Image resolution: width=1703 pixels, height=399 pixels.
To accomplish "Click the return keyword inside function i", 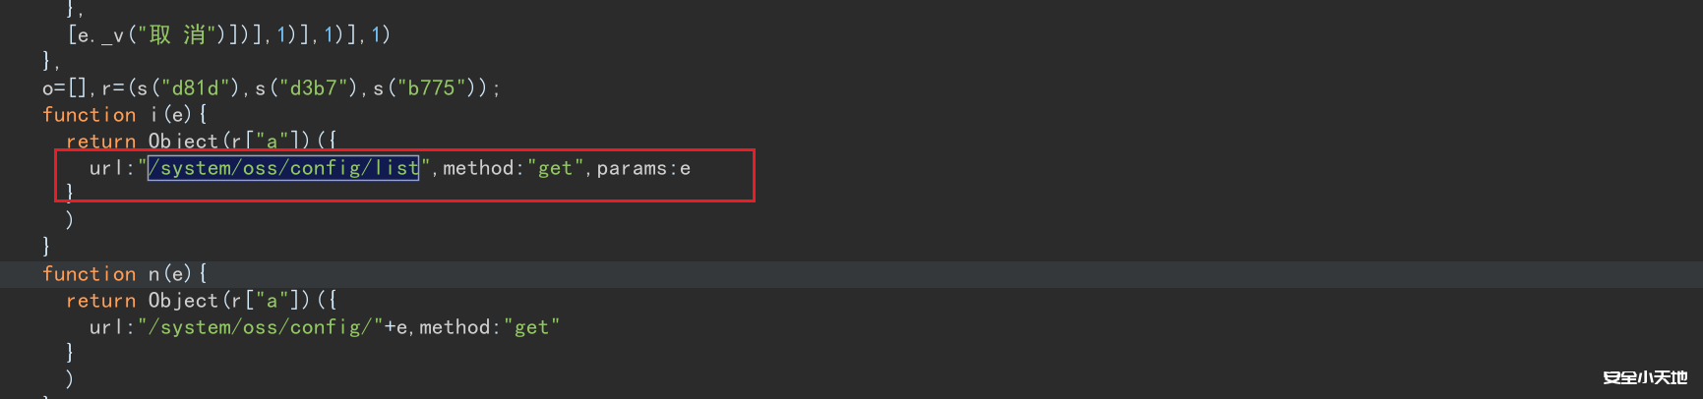I will click(100, 142).
